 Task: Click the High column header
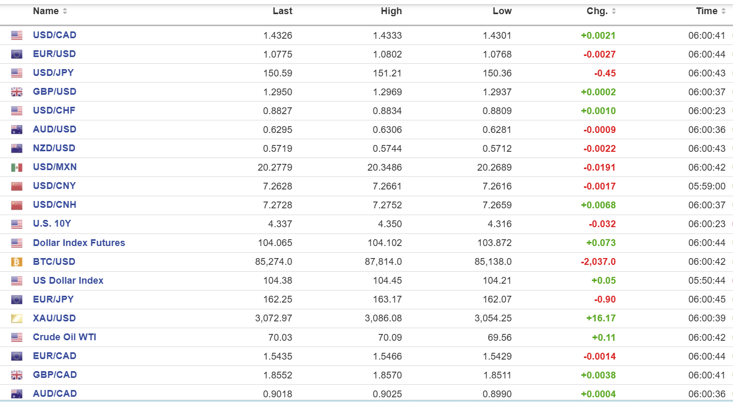point(391,11)
